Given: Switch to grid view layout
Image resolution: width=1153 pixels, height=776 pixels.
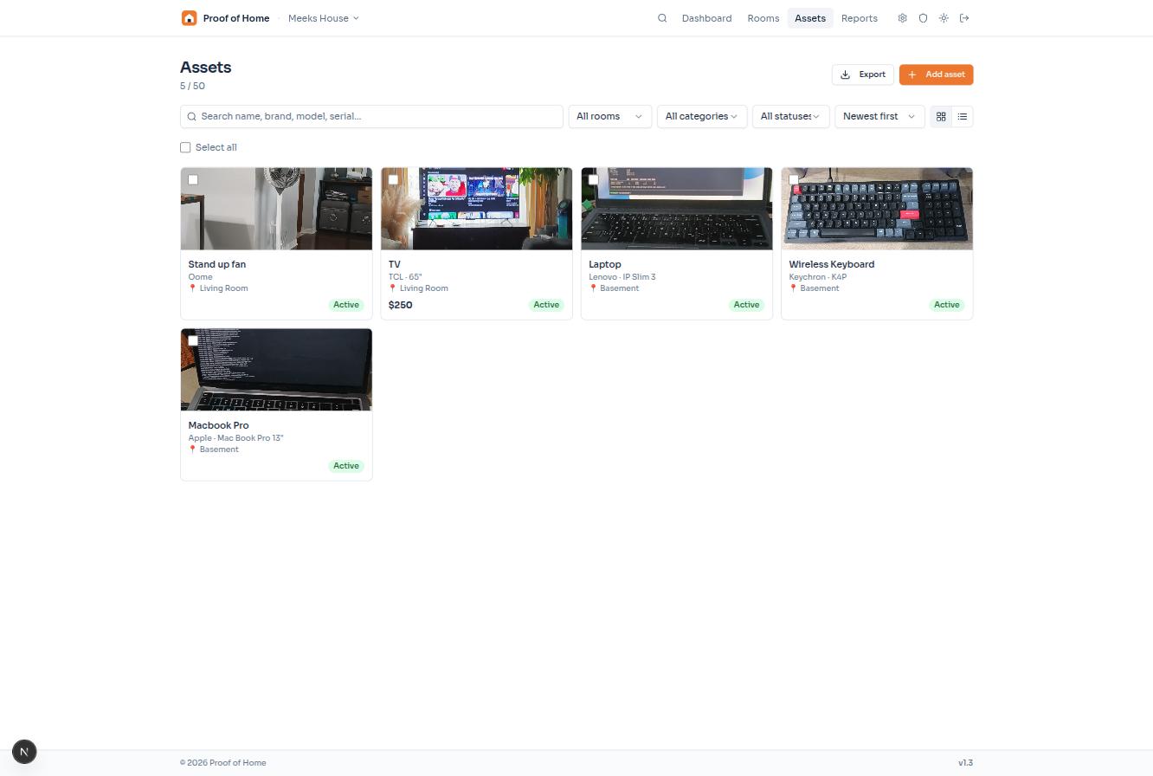Looking at the screenshot, I should (x=941, y=116).
